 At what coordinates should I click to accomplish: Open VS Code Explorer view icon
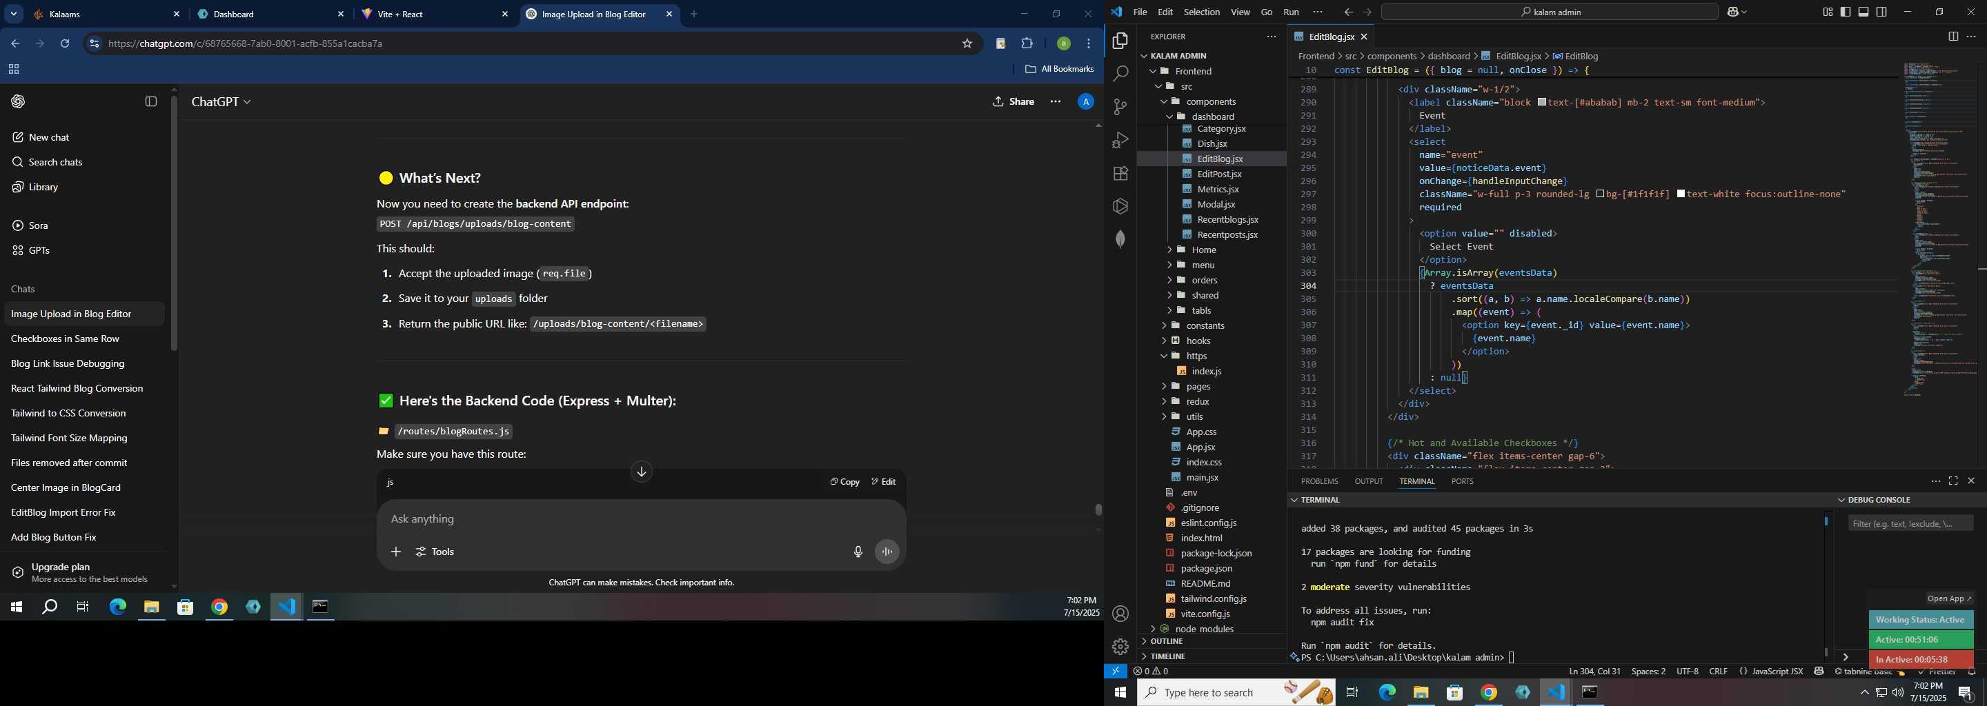point(1120,41)
